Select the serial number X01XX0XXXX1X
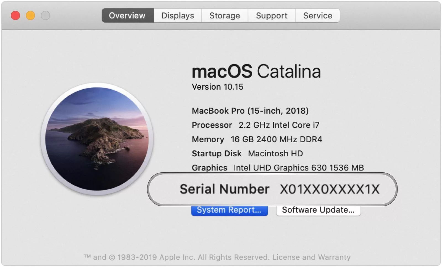Viewport: 442px width, 267px height. click(x=330, y=189)
